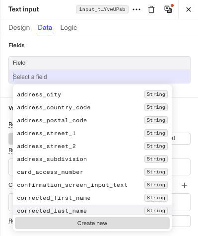Switch to the Design tab
Viewport: 198px width, 236px height.
(19, 27)
